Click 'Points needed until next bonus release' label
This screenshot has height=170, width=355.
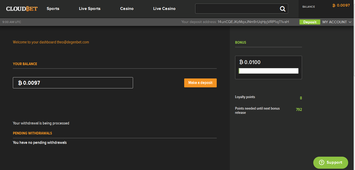(257, 110)
